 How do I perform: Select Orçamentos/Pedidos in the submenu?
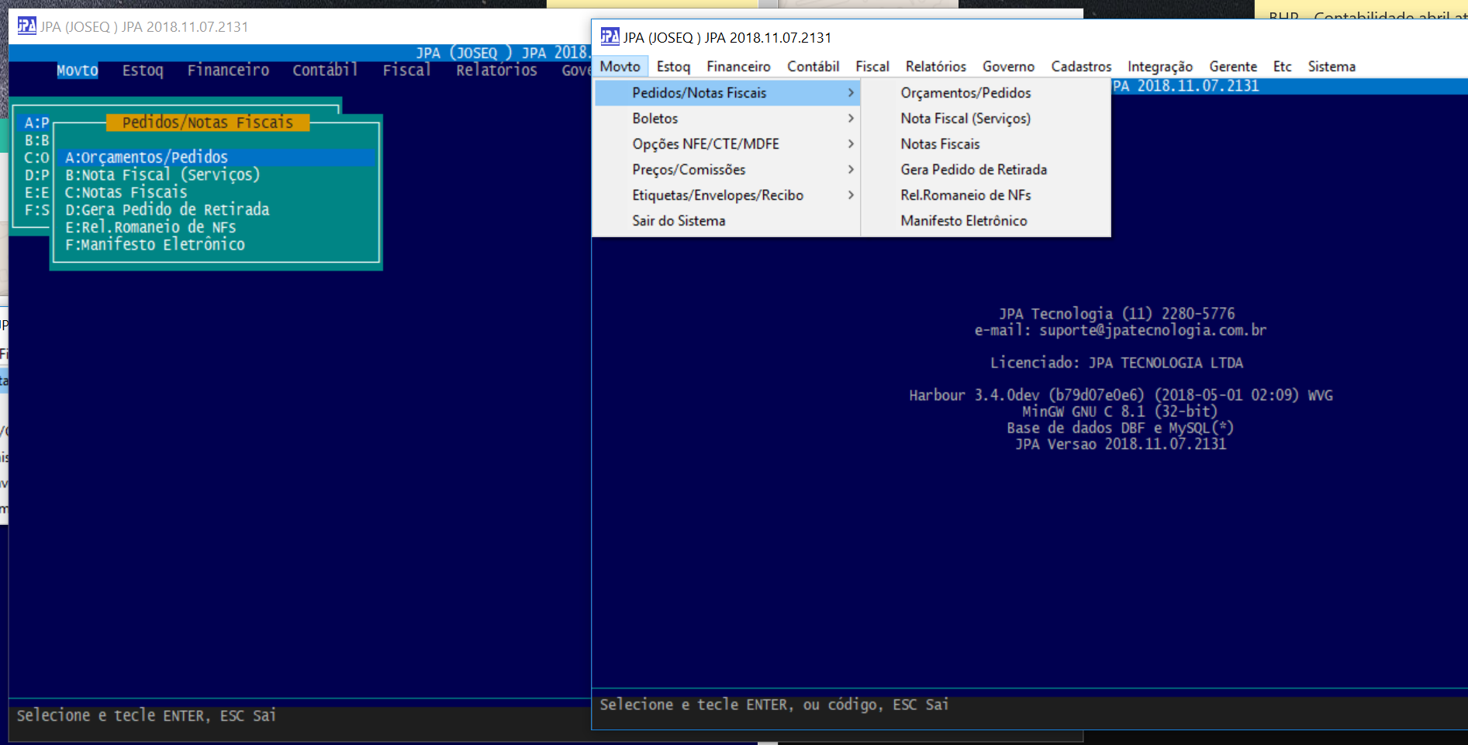pos(965,92)
